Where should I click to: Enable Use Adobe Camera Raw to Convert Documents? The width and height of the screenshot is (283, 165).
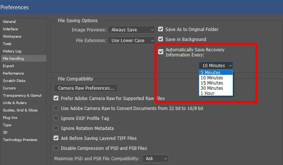coord(56,108)
